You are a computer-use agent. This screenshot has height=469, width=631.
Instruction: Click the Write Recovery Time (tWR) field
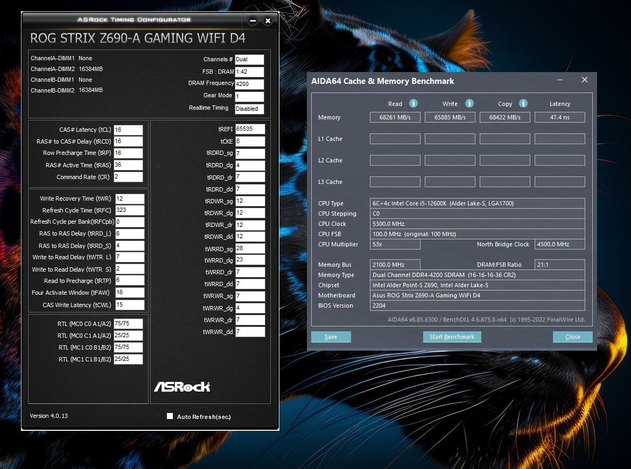coord(130,199)
